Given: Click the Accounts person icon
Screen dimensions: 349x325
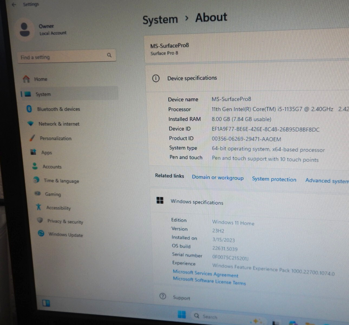Looking at the screenshot, I should 35,166.
